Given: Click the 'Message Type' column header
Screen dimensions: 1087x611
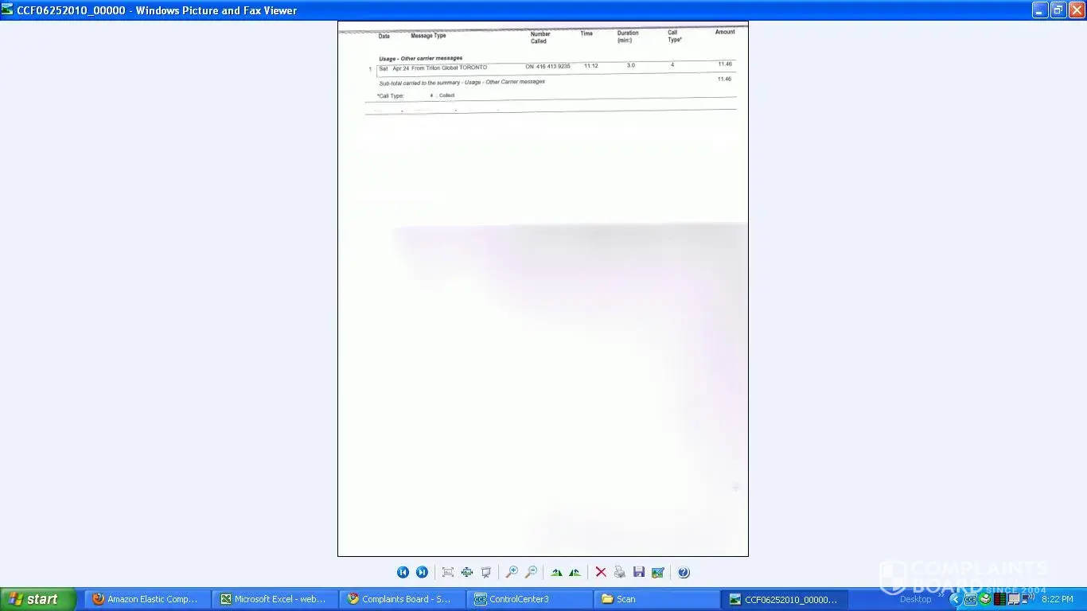Looking at the screenshot, I should tap(428, 36).
